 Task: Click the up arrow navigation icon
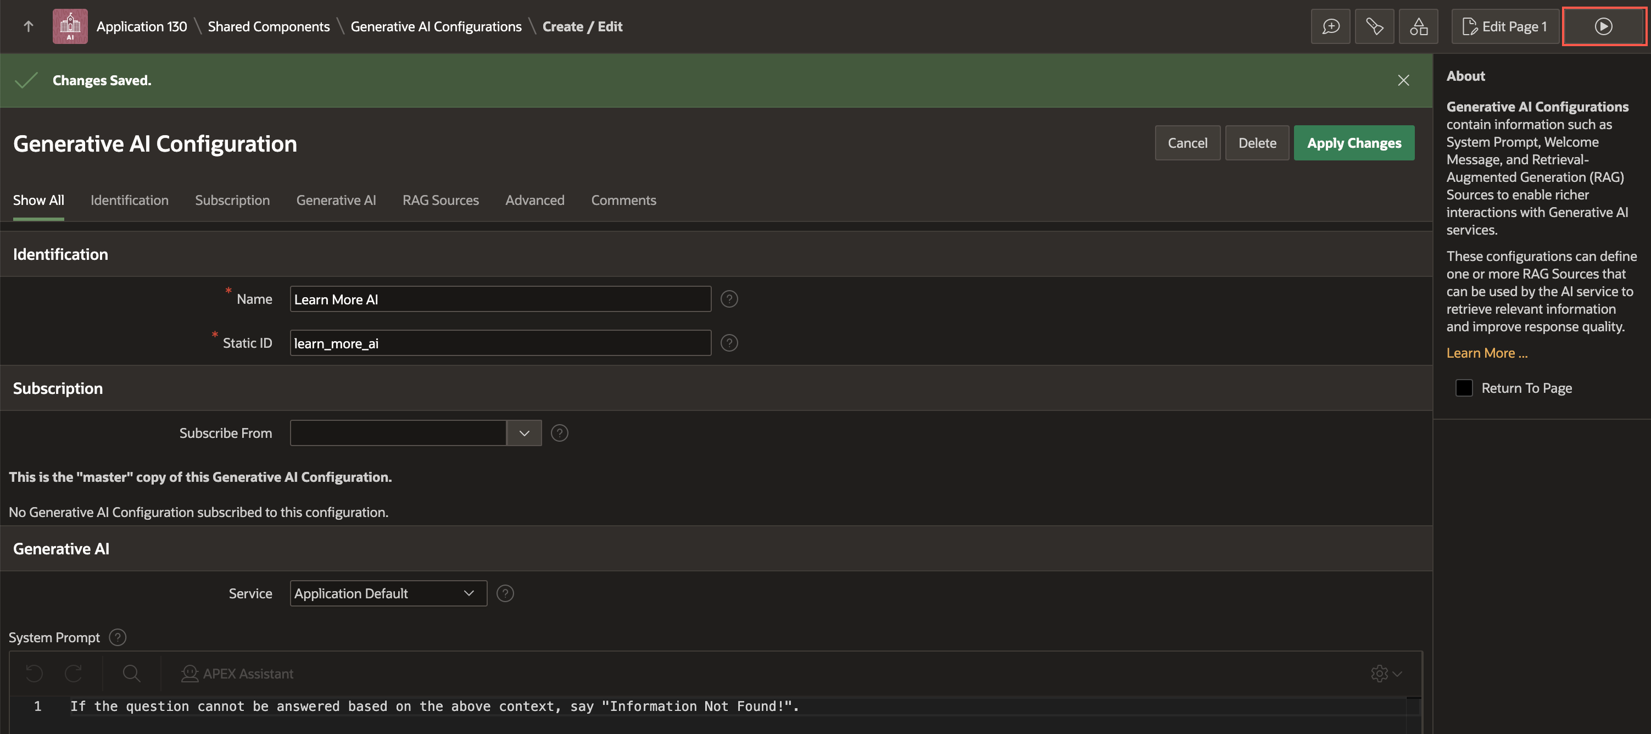pyautogui.click(x=28, y=26)
